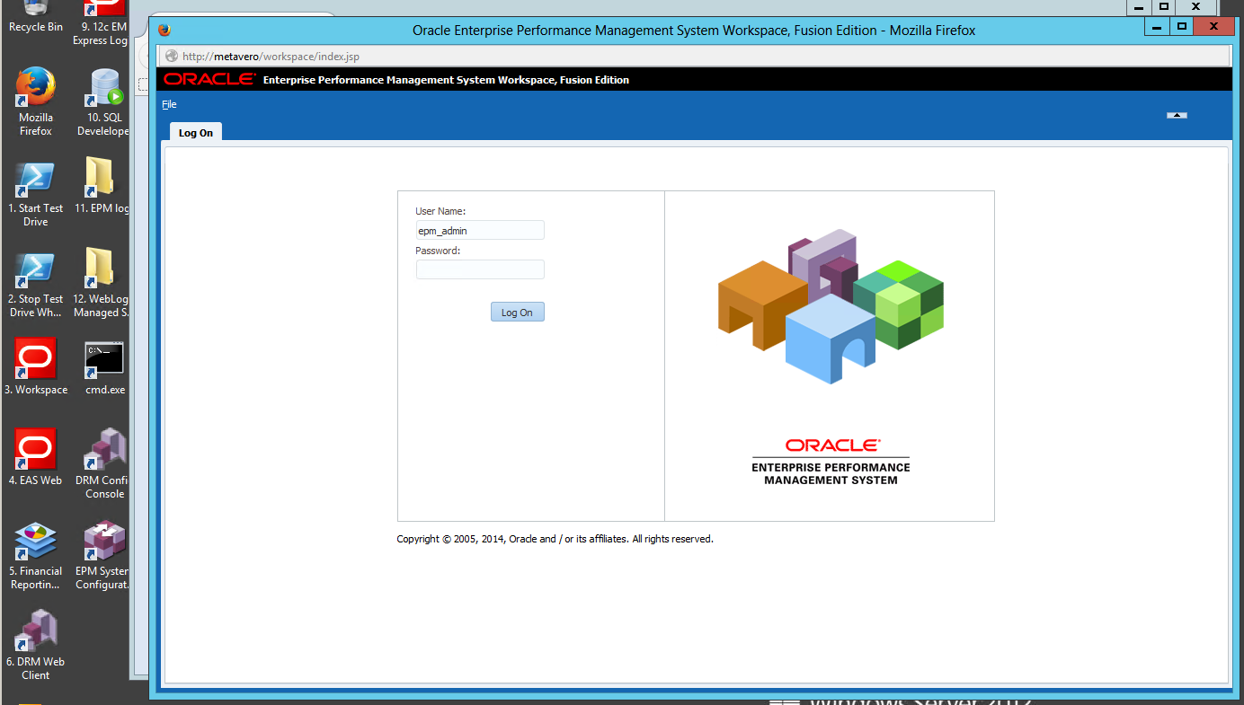Close the background window behind Firefox
Image resolution: width=1244 pixels, height=705 pixels.
coord(1195,6)
